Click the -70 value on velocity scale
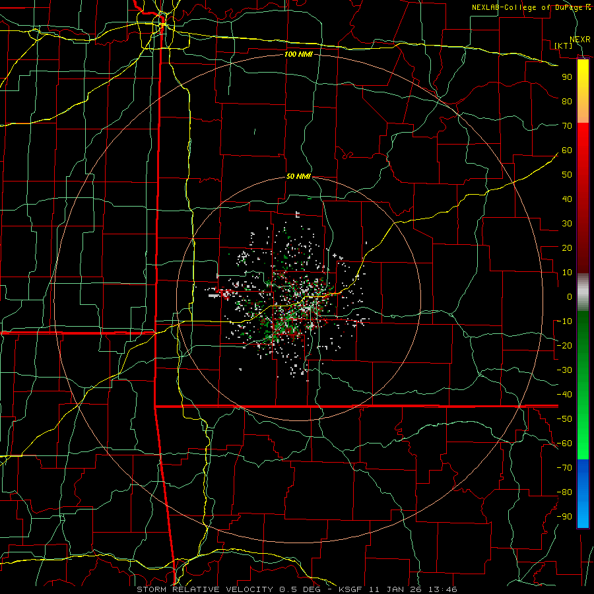The height and width of the screenshot is (594, 594). tap(564, 468)
